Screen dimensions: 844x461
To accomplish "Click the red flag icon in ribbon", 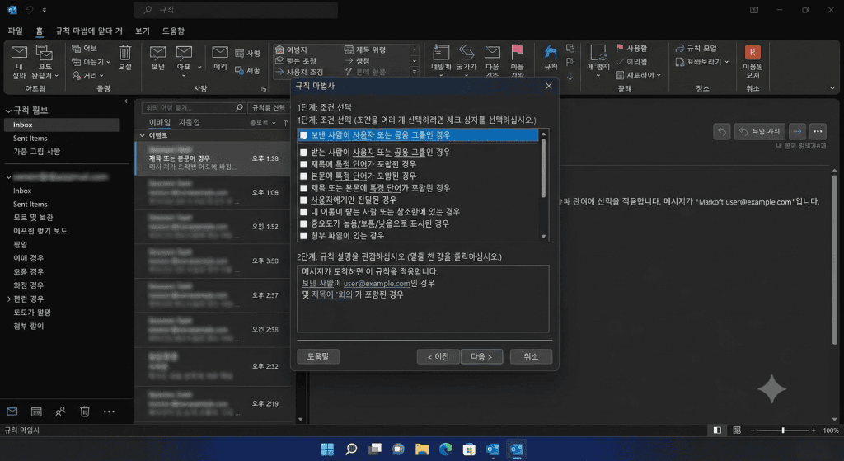I will pos(518,51).
